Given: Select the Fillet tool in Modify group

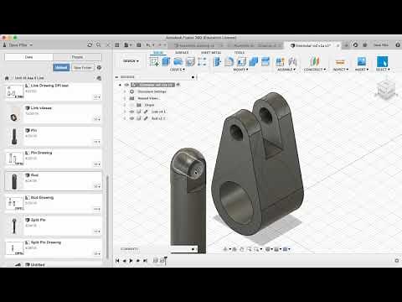Looking at the screenshot, I should 229,61.
